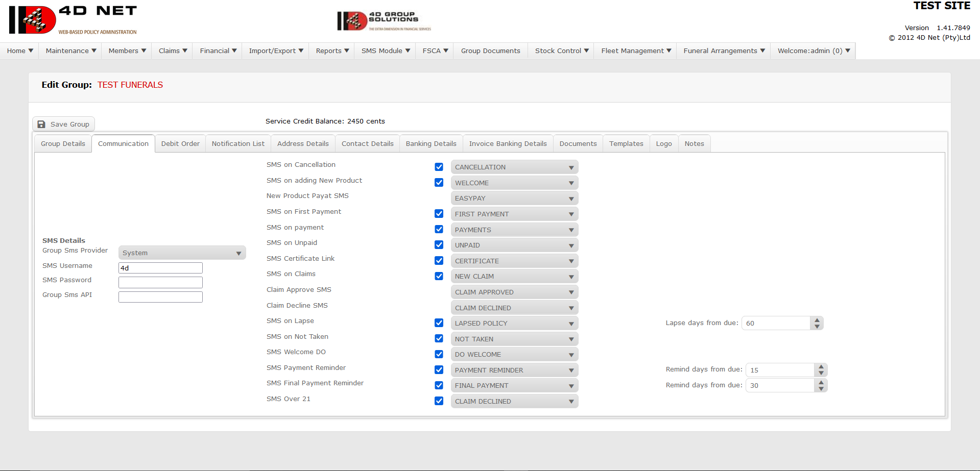
Task: Open the WELCOME template dropdown
Action: coord(514,183)
